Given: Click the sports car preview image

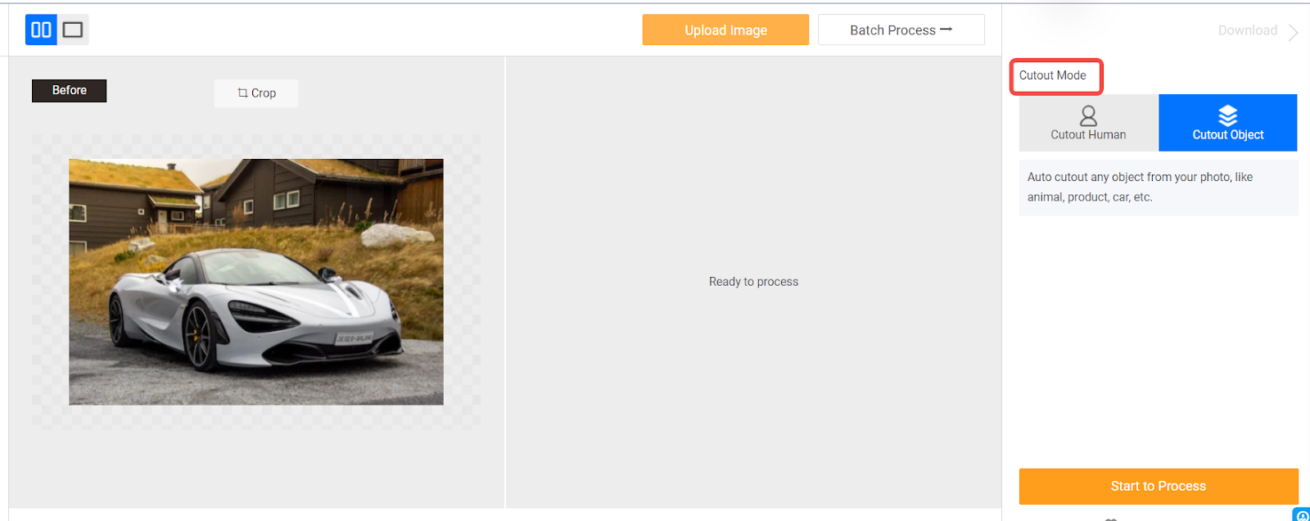Looking at the screenshot, I should pyautogui.click(x=256, y=282).
